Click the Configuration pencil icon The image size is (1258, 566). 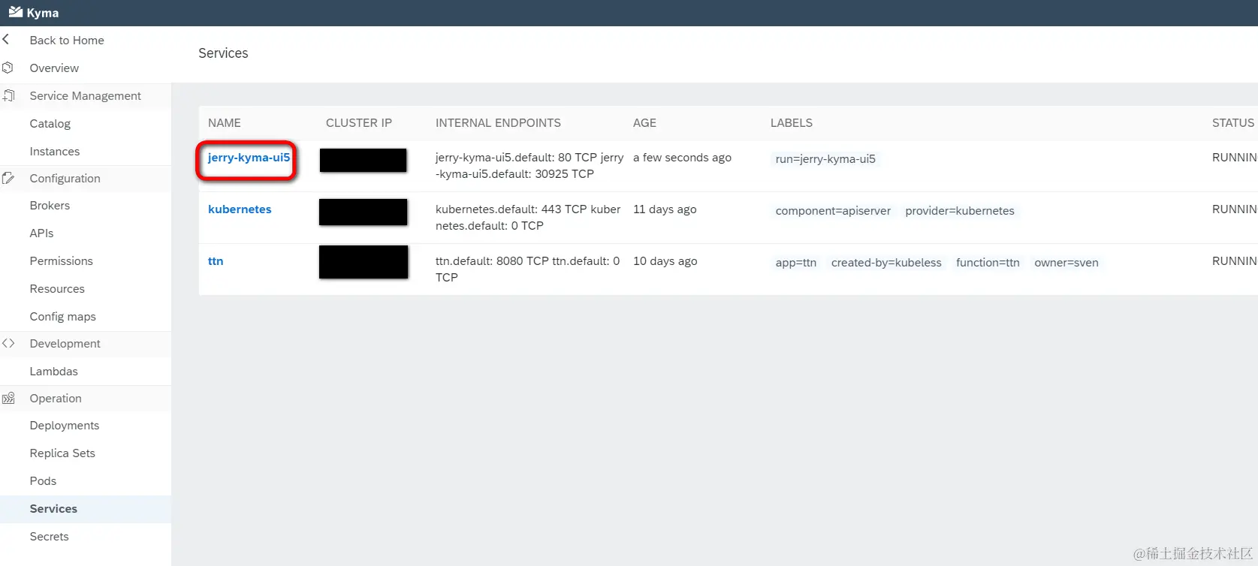click(8, 178)
